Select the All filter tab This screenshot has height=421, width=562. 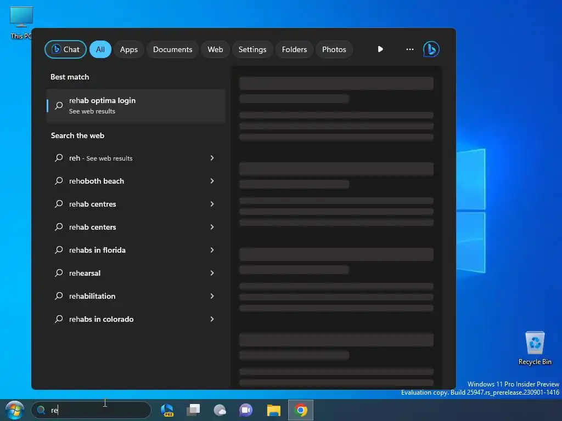pyautogui.click(x=100, y=49)
